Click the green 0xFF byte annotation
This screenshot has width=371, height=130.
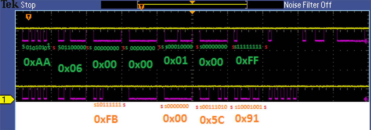pyautogui.click(x=247, y=61)
